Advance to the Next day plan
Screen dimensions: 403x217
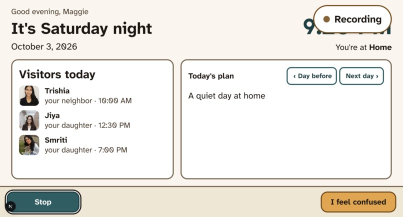pyautogui.click(x=361, y=76)
